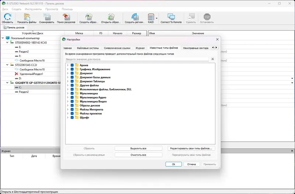Expand Файлы проектов category
The height and width of the screenshot is (194, 295).
(x=67, y=114)
